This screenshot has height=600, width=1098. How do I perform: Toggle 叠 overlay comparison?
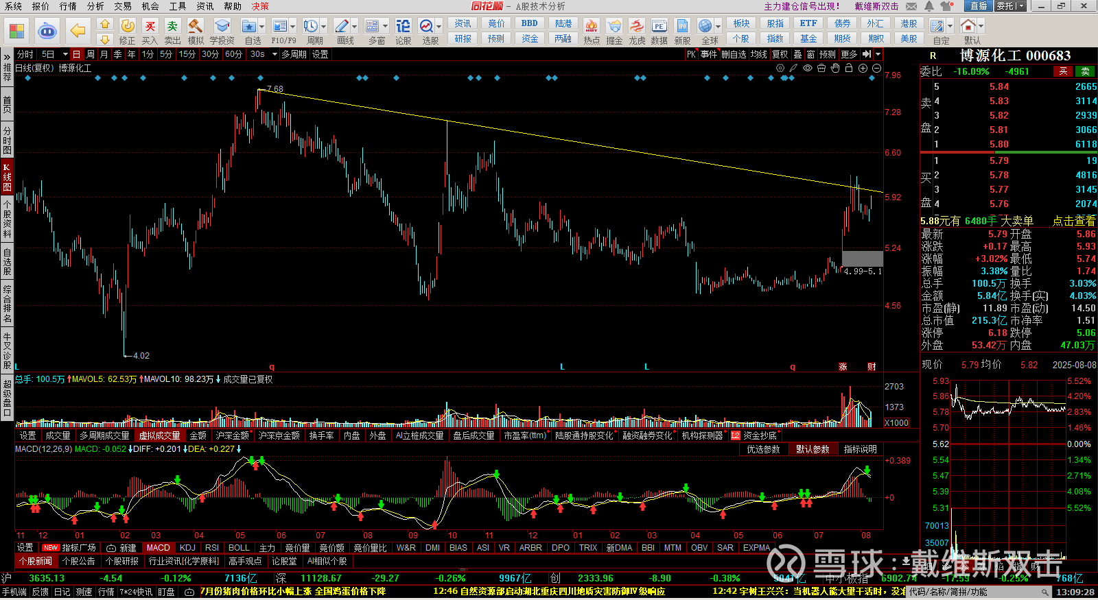797,54
